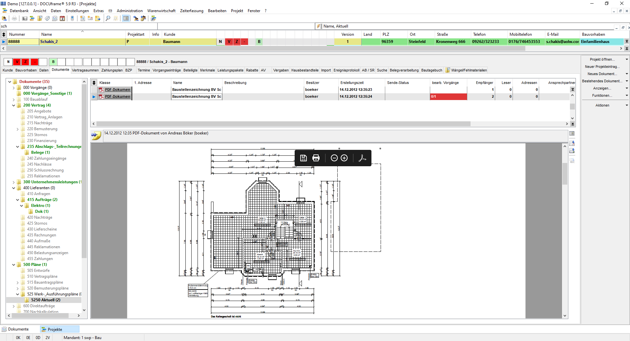Collapse the 200 Vertrag tree node

point(14,105)
